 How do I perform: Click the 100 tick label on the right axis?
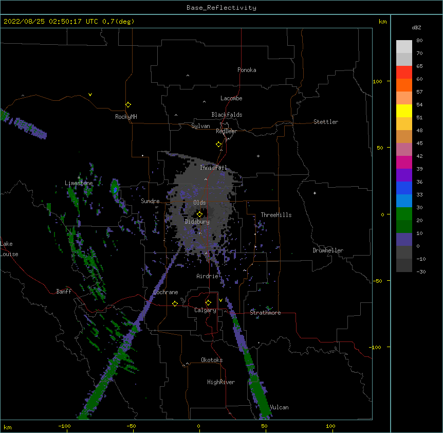pyautogui.click(x=377, y=81)
